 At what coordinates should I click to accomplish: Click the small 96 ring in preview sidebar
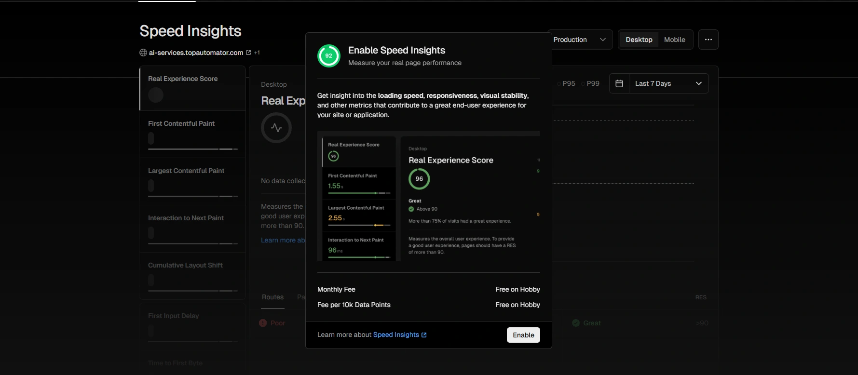point(333,156)
